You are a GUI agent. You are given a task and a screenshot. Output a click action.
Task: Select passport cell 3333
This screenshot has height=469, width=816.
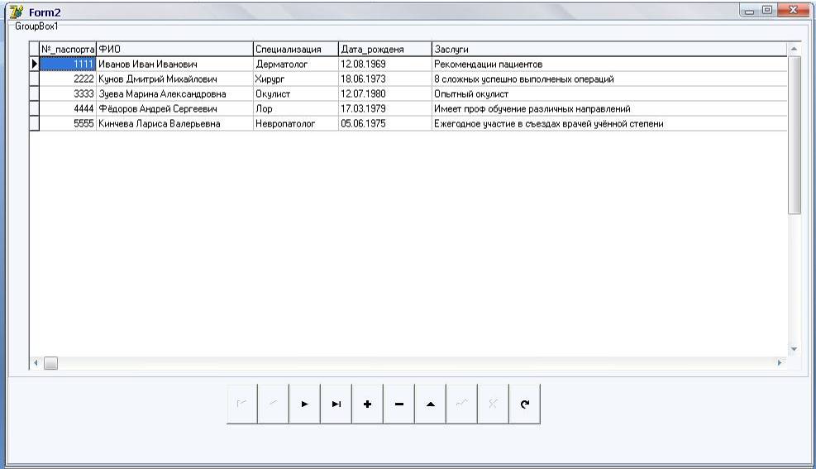click(x=68, y=93)
